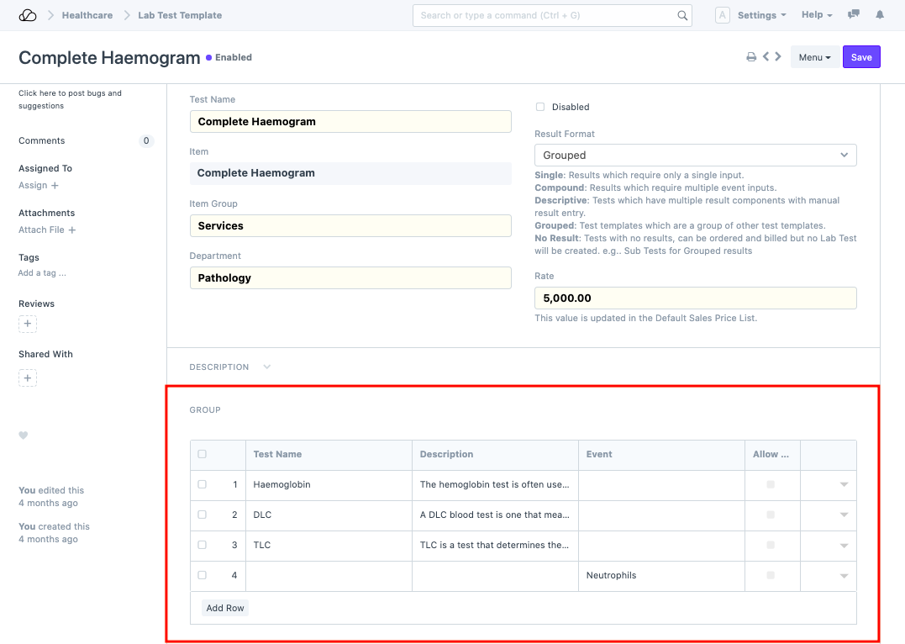This screenshot has height=644, width=905.
Task: Add a review with plus icon
Action: click(x=28, y=324)
